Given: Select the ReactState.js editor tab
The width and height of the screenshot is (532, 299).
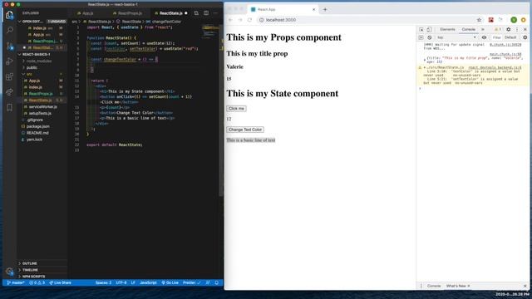Looking at the screenshot, I should tap(170, 13).
